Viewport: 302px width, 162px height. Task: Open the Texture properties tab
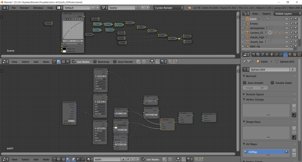pos(295,55)
